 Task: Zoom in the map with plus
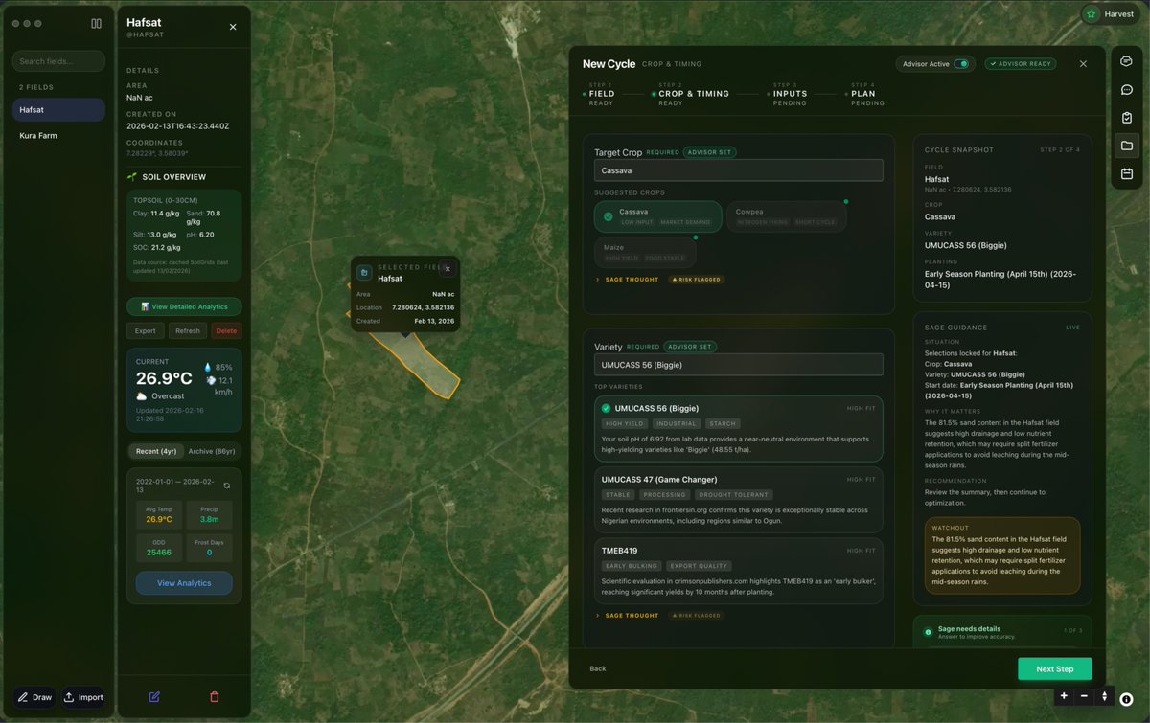tap(1064, 696)
